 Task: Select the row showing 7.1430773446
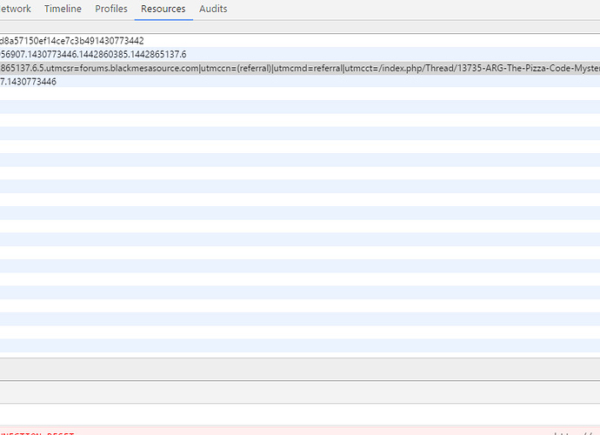point(29,81)
